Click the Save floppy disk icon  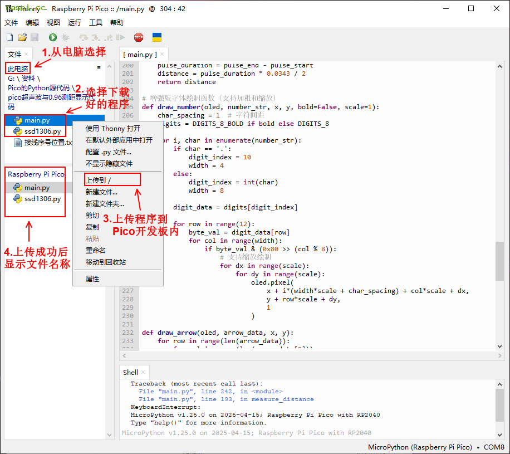tap(35, 37)
